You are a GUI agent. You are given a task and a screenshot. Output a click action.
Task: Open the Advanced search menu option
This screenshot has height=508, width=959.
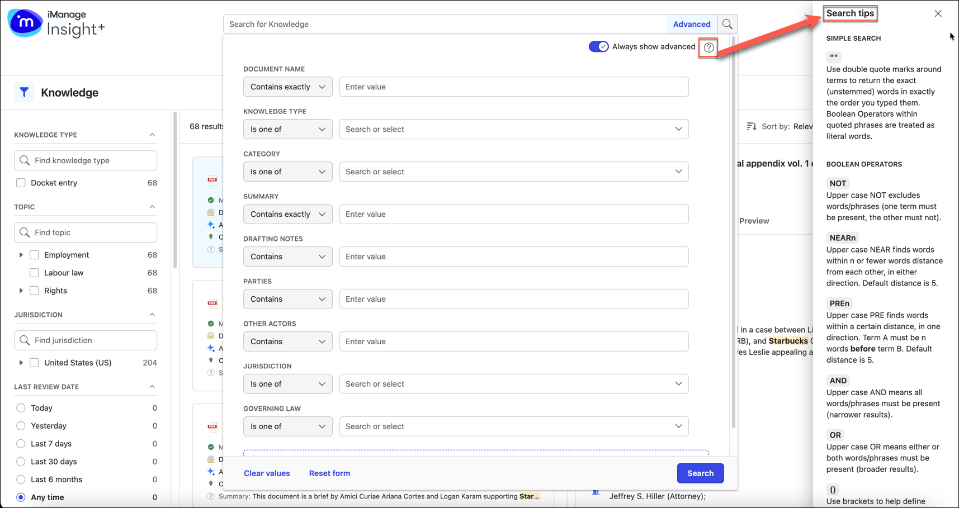(x=692, y=24)
